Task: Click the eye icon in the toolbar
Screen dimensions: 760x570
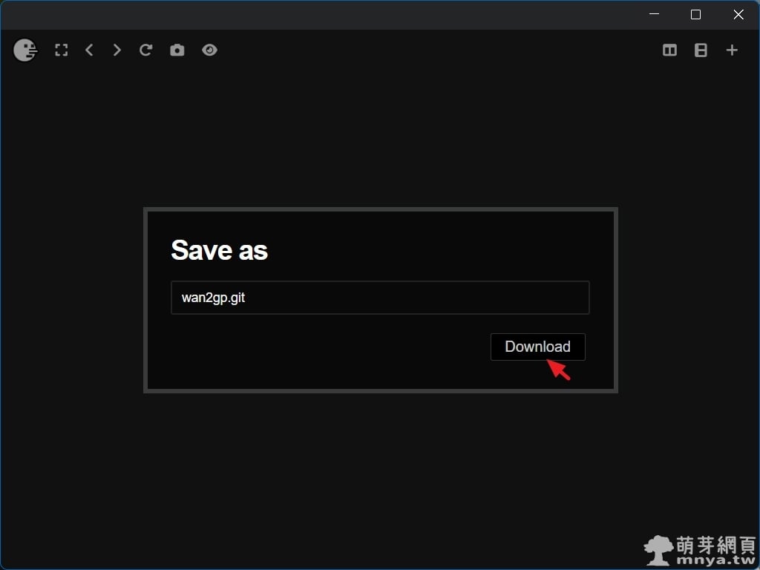Action: [210, 50]
